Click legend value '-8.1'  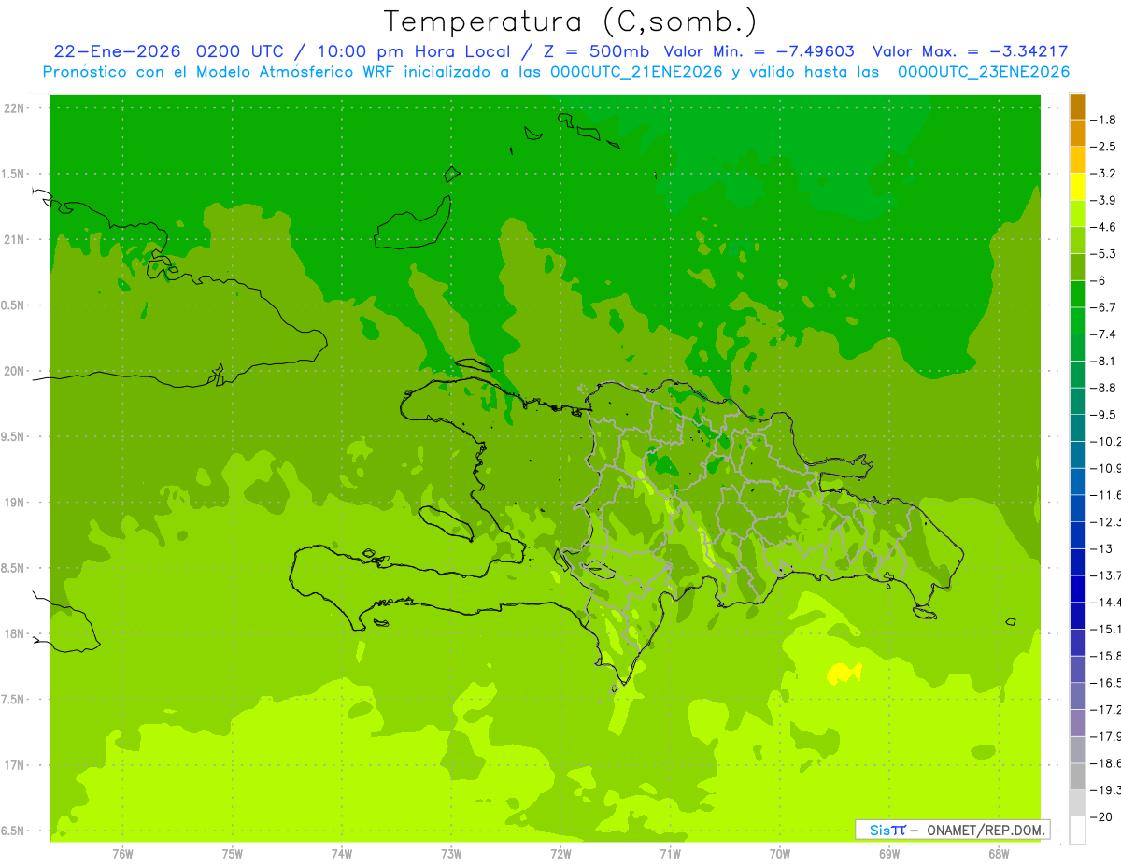click(x=1103, y=362)
